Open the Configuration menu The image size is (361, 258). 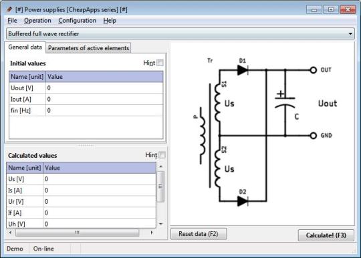tap(77, 21)
